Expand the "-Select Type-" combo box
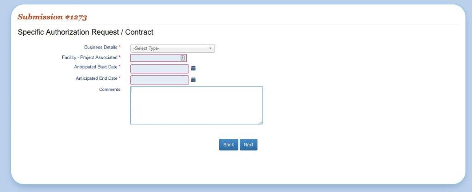472x192 pixels. pyautogui.click(x=172, y=48)
